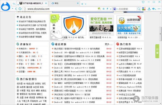Click the WeChat icon in address bar
This screenshot has height=105, width=162.
pos(99,9)
